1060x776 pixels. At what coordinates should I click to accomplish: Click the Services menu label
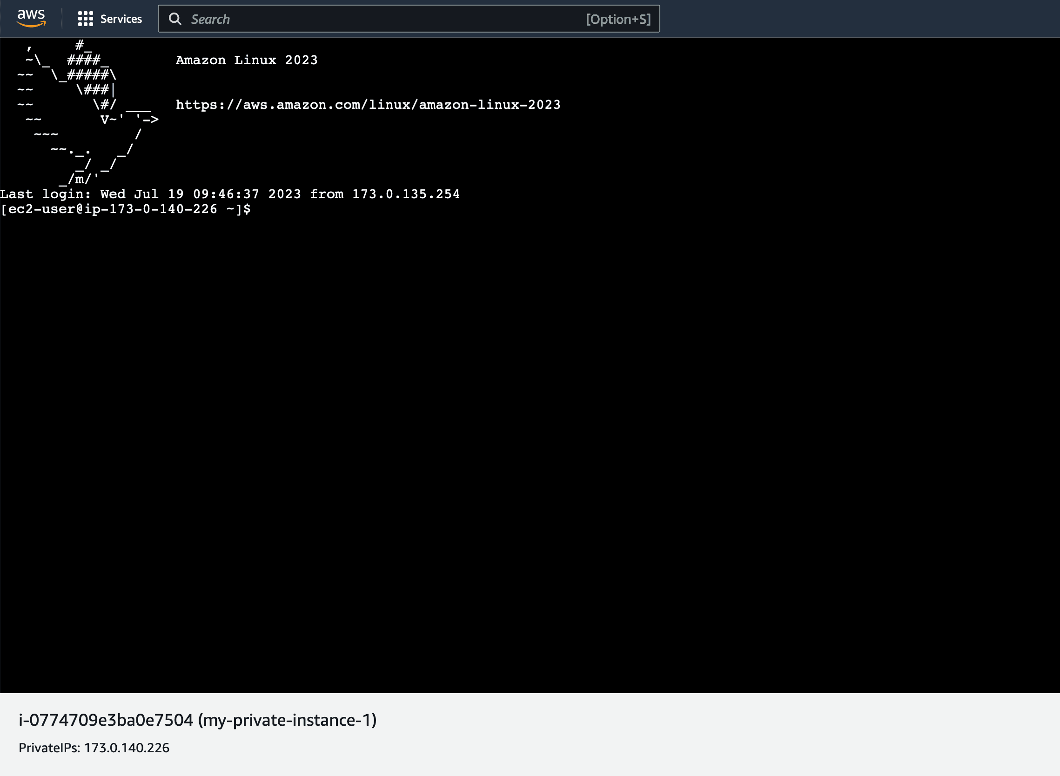click(x=121, y=19)
